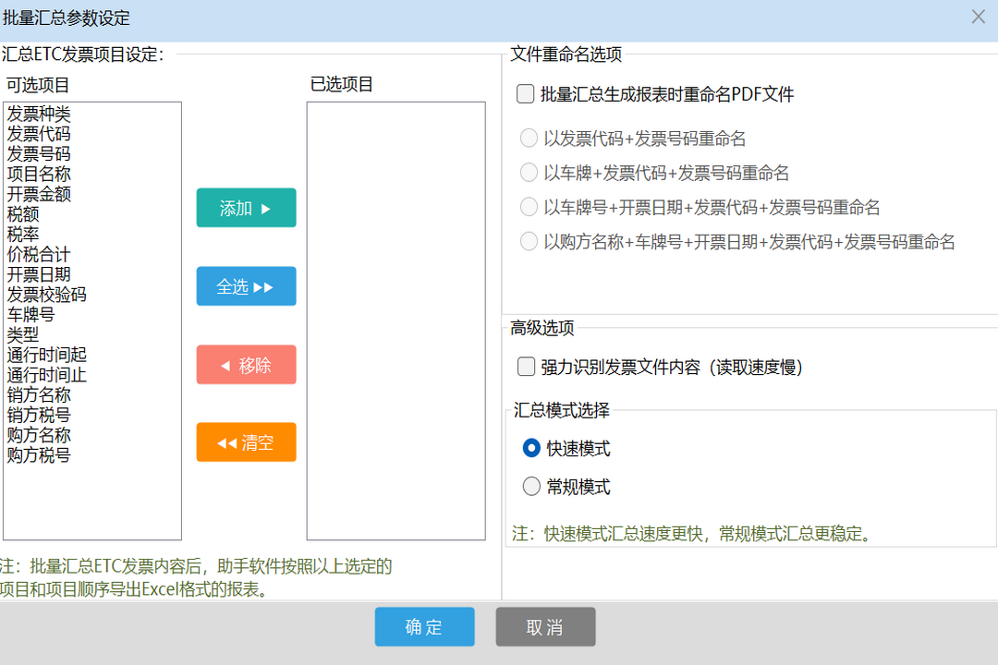点击全选按钮添加所有可选项目
The width and height of the screenshot is (998, 665).
click(246, 286)
